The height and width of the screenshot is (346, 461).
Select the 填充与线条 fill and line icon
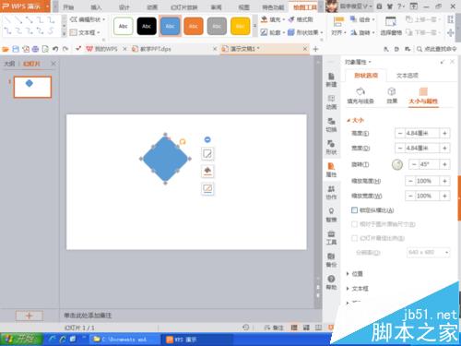point(361,95)
